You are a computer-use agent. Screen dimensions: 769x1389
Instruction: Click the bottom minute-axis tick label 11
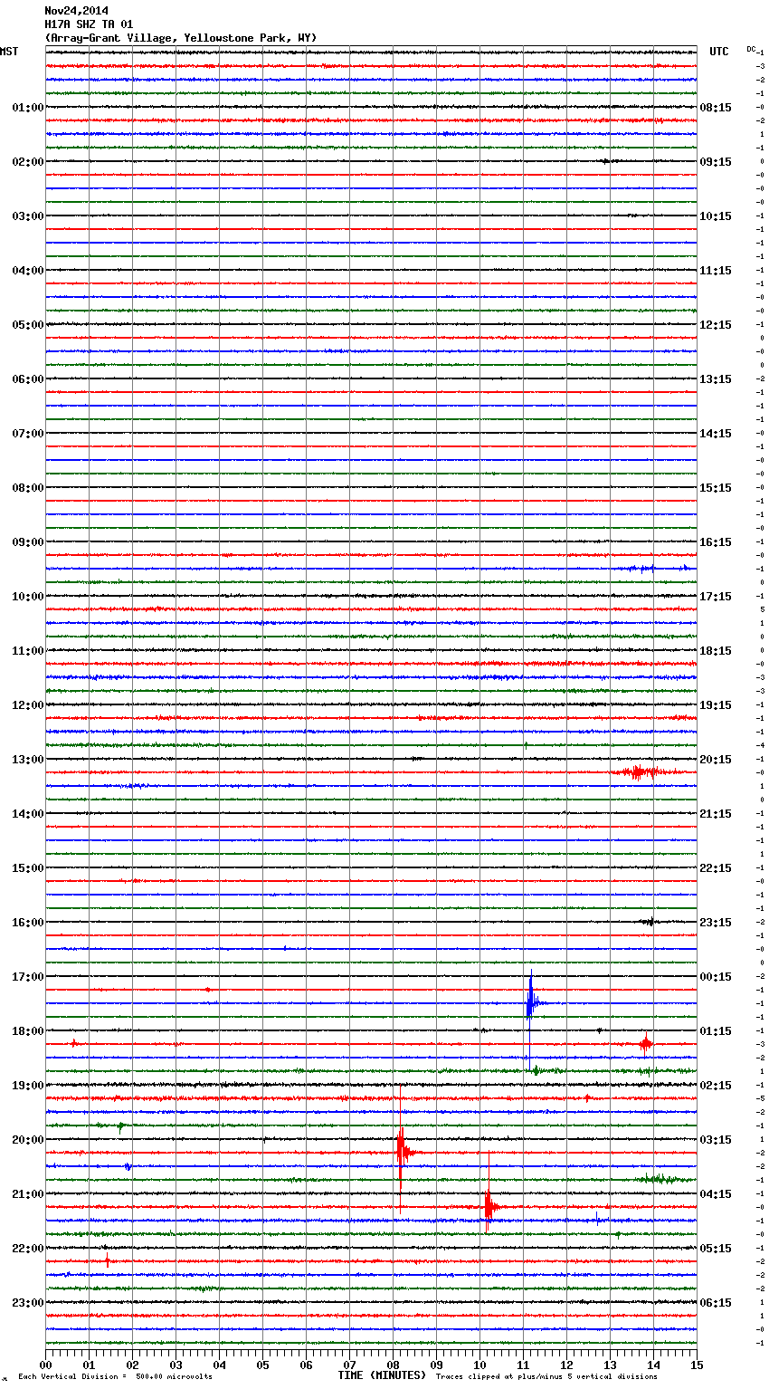click(523, 1365)
